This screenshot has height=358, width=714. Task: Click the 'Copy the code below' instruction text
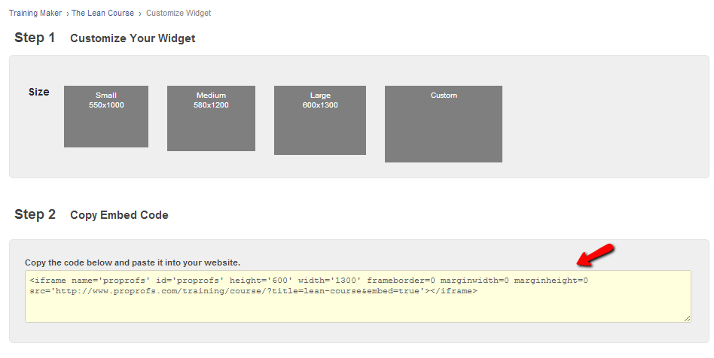click(x=133, y=262)
